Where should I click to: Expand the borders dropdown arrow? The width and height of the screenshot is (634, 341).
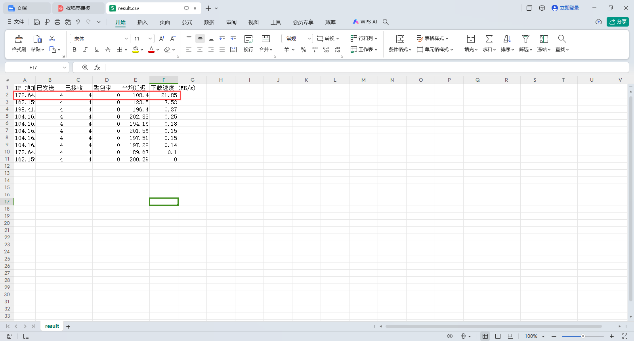[x=126, y=50]
